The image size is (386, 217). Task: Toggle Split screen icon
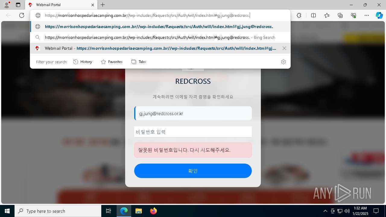[313, 15]
